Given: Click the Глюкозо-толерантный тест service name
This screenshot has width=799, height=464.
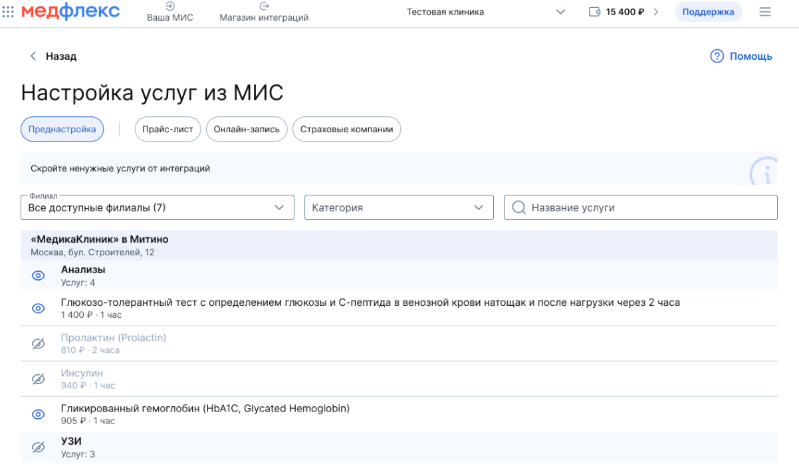Looking at the screenshot, I should (x=370, y=302).
